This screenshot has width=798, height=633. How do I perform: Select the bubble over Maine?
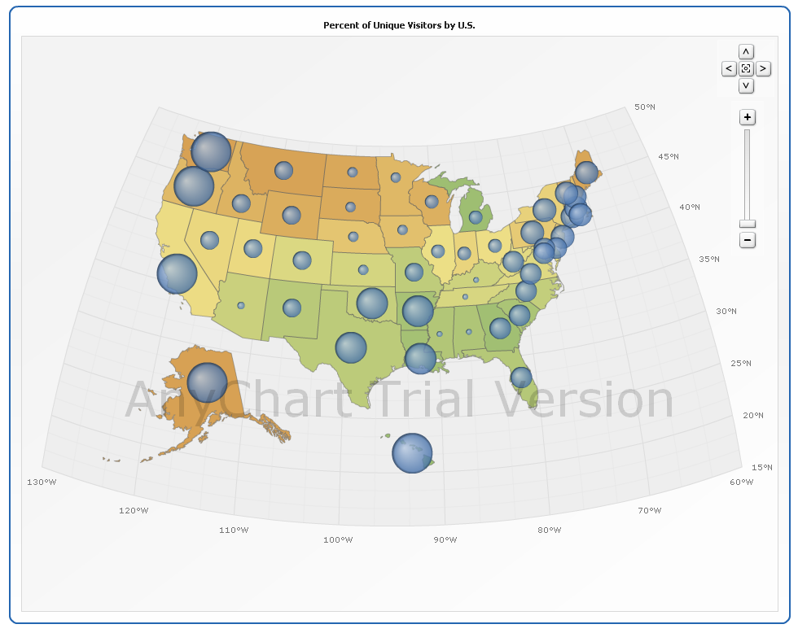586,172
